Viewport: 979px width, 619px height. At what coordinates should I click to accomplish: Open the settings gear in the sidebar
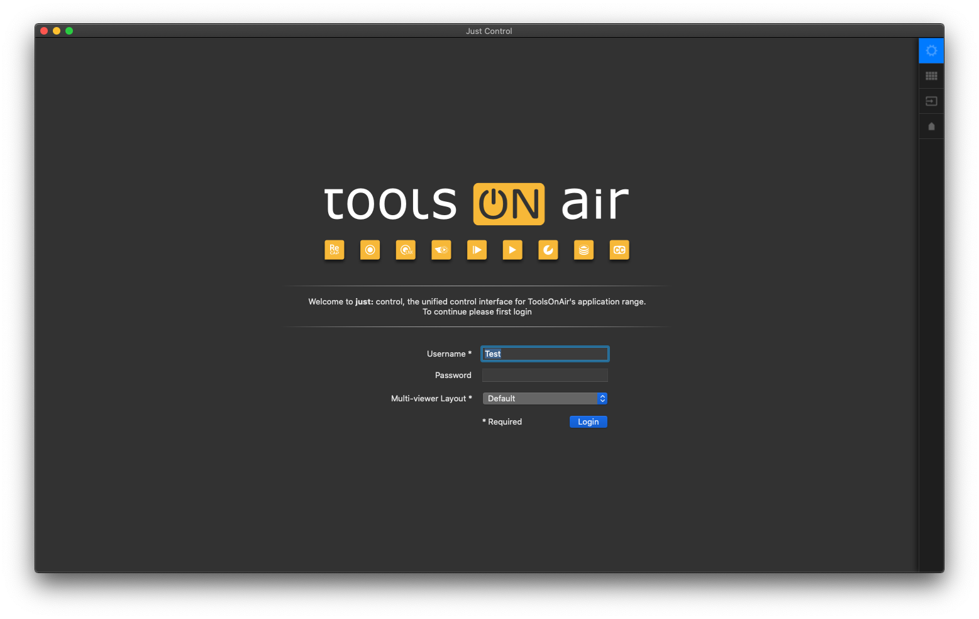[931, 50]
